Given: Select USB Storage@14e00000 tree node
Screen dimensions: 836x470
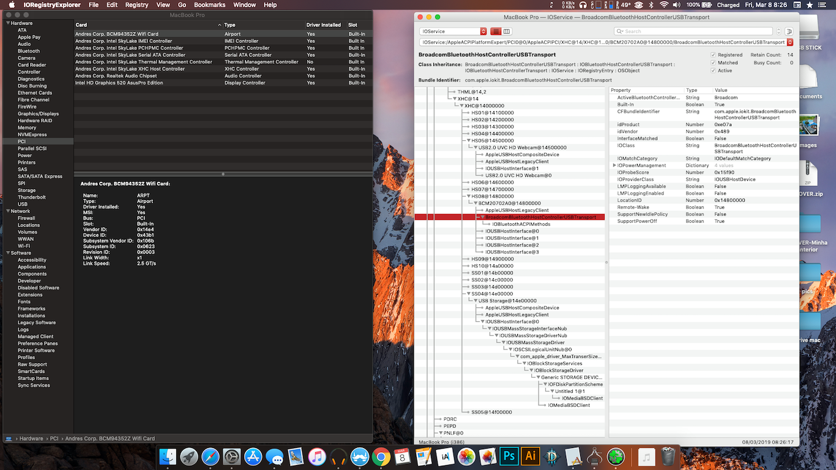Looking at the screenshot, I should 507,301.
